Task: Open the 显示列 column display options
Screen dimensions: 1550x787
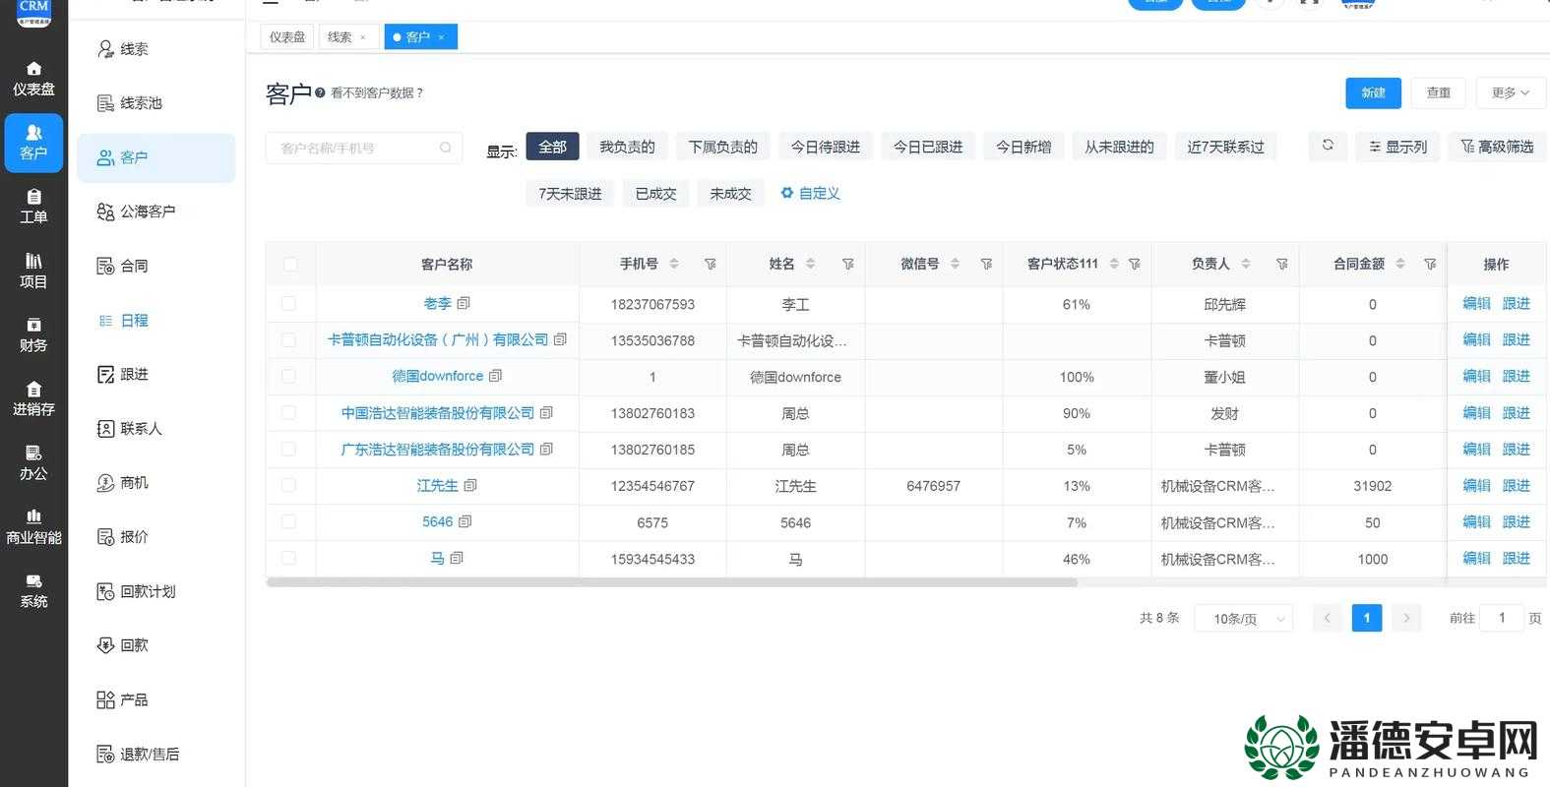Action: coord(1397,147)
